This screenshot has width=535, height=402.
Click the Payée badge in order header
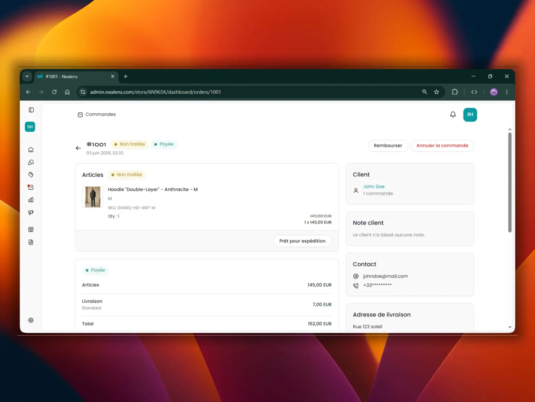(164, 144)
